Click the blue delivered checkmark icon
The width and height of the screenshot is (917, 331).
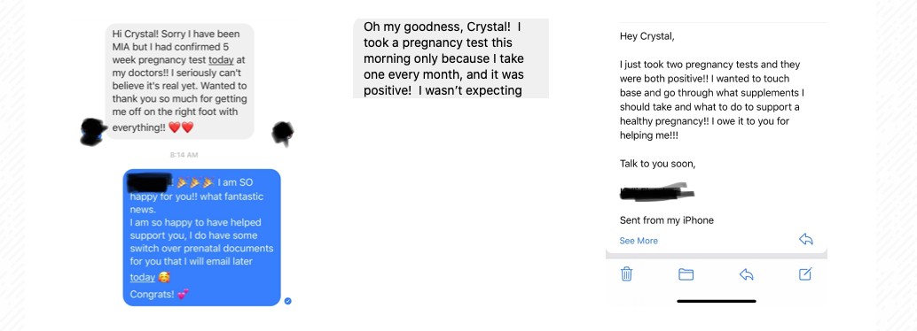click(287, 301)
